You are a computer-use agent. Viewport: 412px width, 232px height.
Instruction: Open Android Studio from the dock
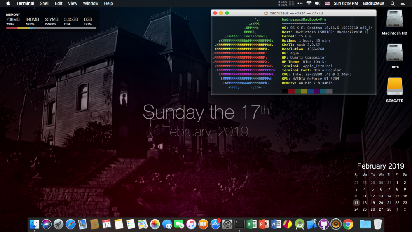click(300, 224)
